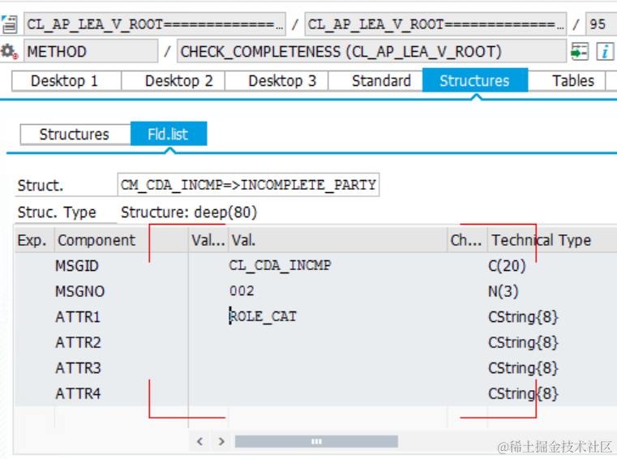Select the ATTR1 component
This screenshot has height=459, width=617.
click(x=78, y=317)
